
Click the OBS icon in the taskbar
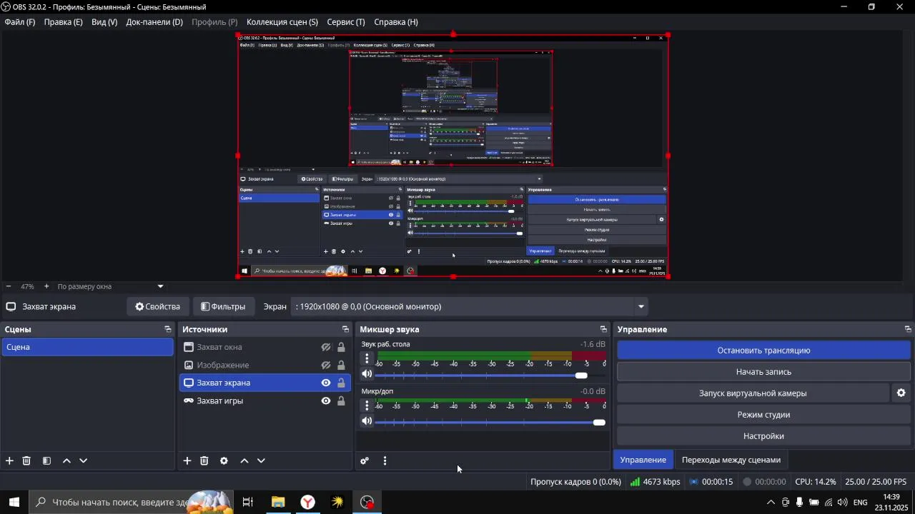click(x=367, y=503)
